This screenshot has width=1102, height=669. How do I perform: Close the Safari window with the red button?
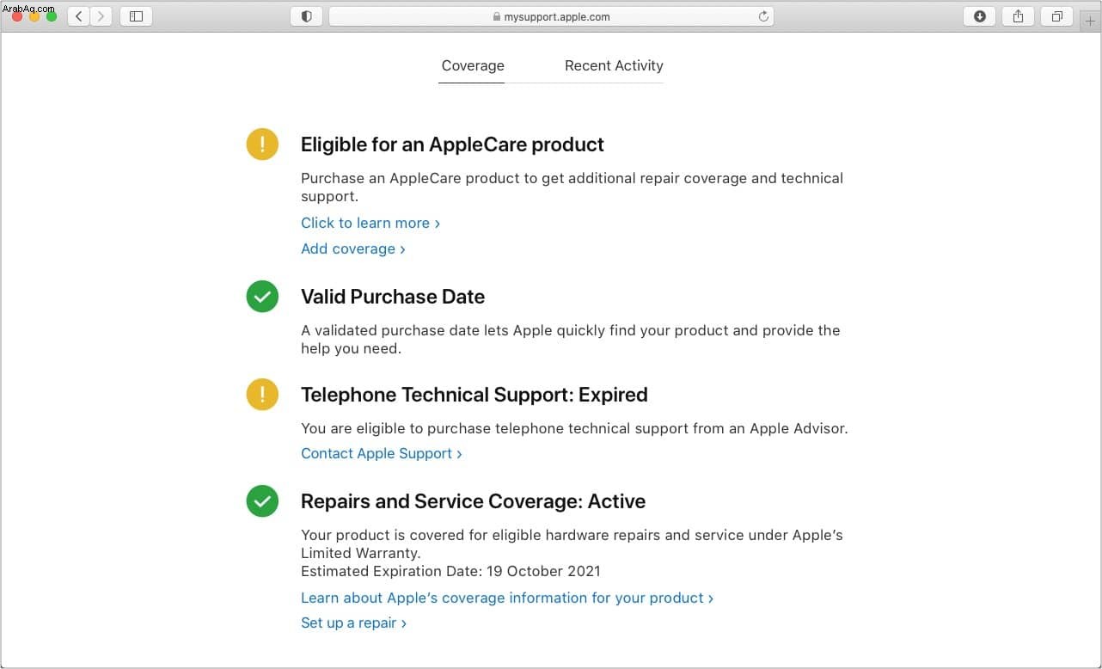pyautogui.click(x=17, y=16)
